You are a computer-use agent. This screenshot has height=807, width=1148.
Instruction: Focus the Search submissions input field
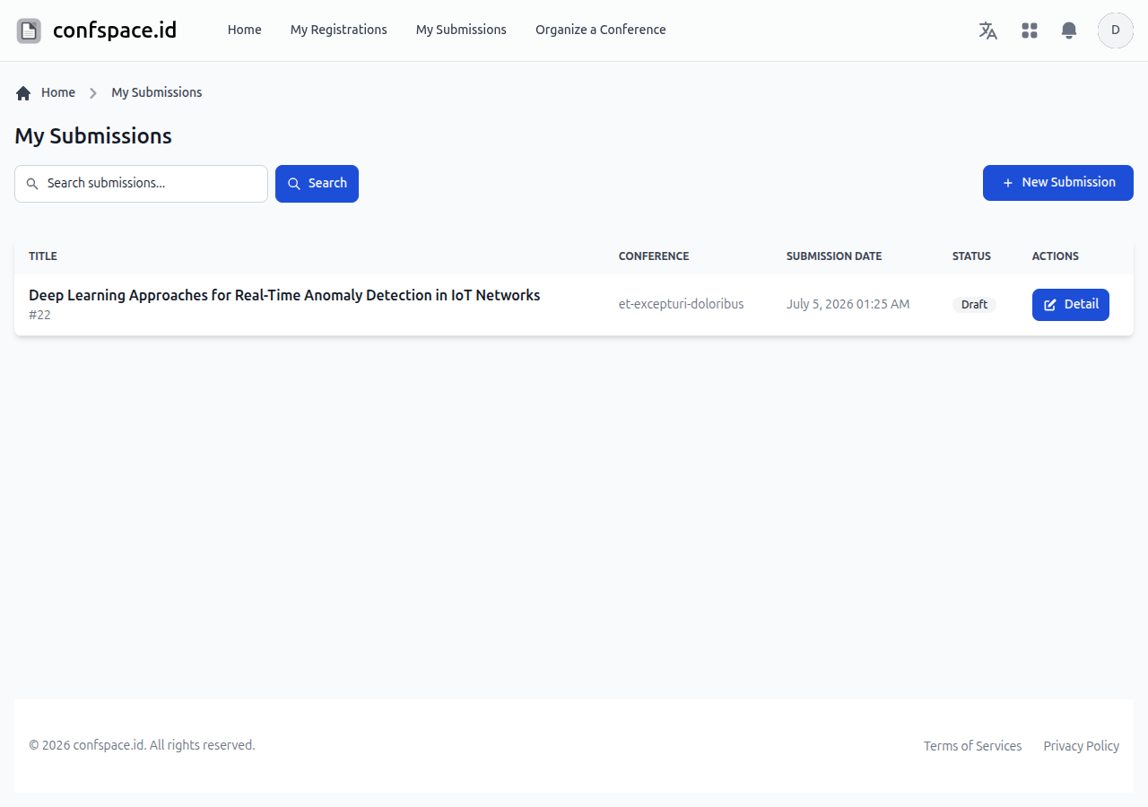pyautogui.click(x=141, y=184)
